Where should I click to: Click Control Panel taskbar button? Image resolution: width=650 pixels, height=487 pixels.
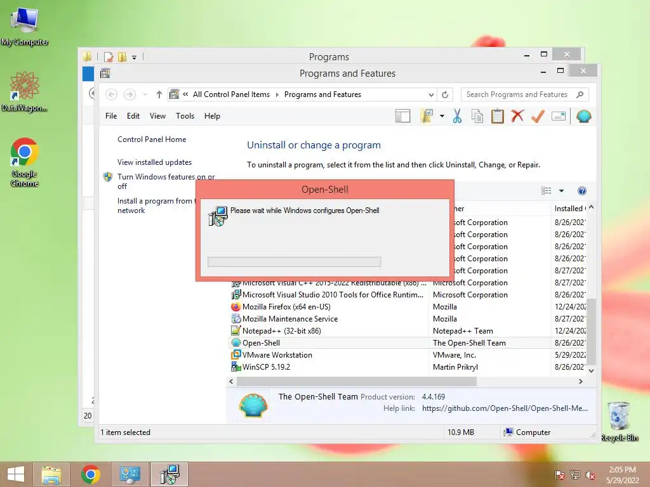pyautogui.click(x=129, y=474)
